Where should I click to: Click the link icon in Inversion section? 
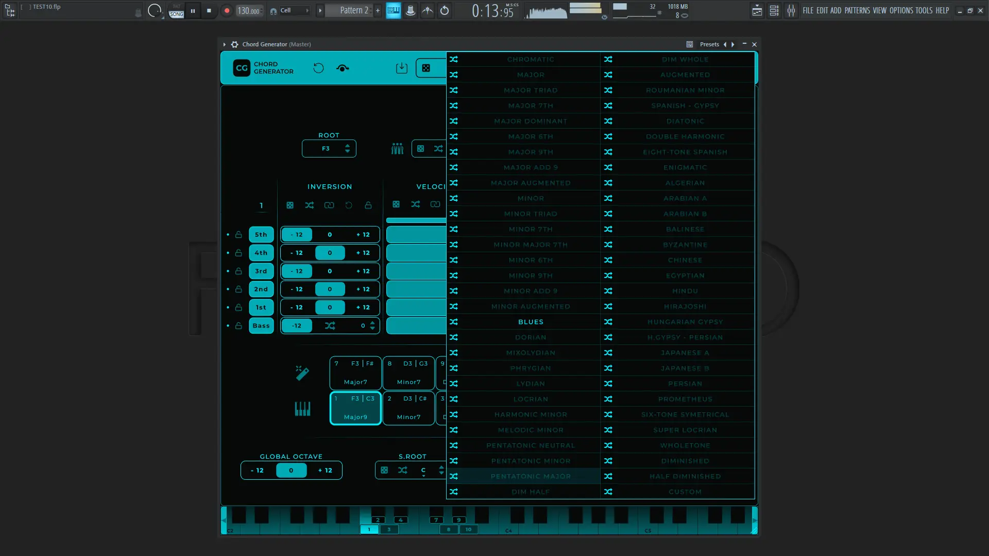[x=329, y=205]
